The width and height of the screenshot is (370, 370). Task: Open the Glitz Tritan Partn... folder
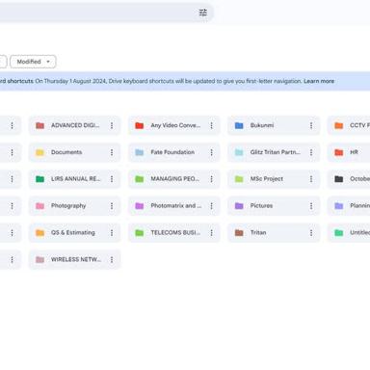click(x=274, y=152)
